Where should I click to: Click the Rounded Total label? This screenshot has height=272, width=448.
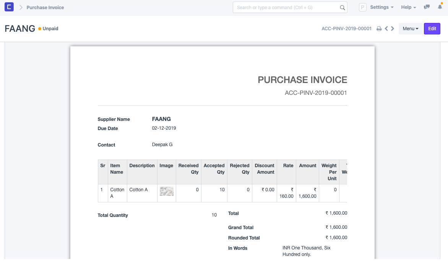(244, 238)
